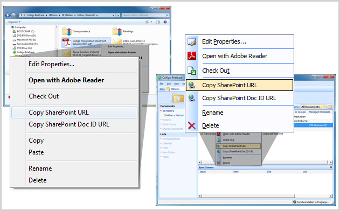This screenshot has height=211, width=340.
Task: Select the Debra Luies email file
Action: 135,42
